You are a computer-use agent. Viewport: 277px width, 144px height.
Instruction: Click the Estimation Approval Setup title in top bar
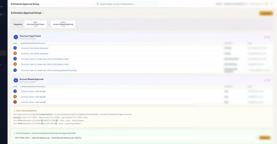25,4
